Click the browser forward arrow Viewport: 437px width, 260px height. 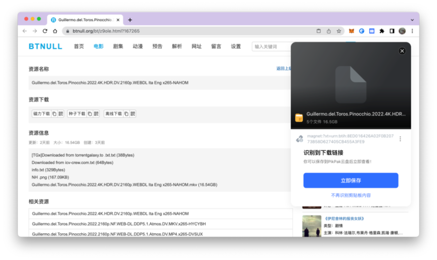tap(35, 31)
